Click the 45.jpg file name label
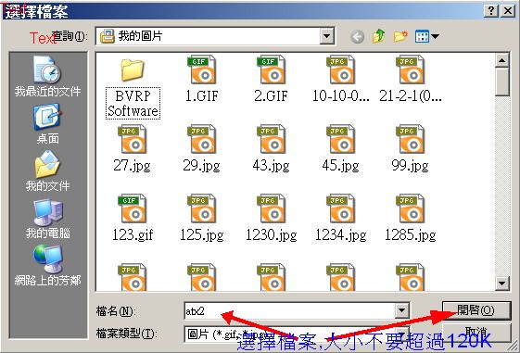Viewport: 520px width, 353px height. tap(341, 166)
